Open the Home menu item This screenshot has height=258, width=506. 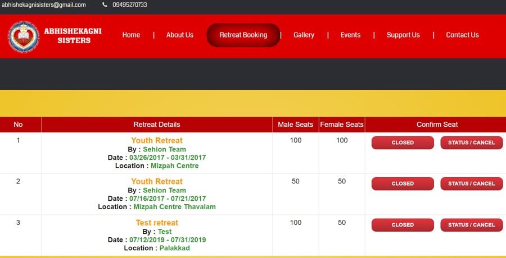click(x=131, y=35)
